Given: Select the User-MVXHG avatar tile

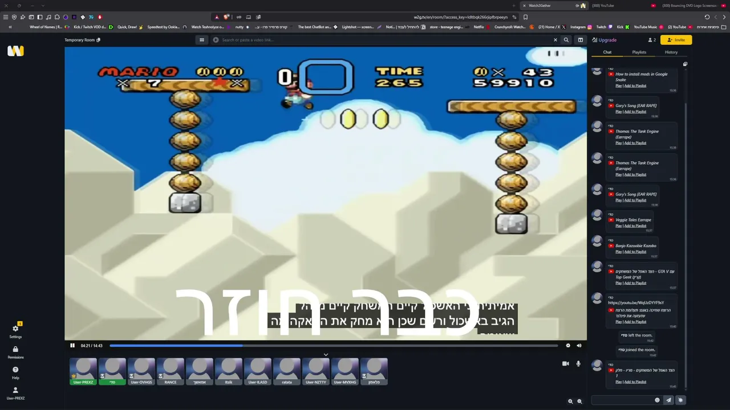Looking at the screenshot, I should click(345, 371).
